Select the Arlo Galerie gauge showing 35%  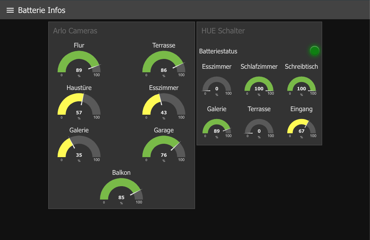pos(79,148)
